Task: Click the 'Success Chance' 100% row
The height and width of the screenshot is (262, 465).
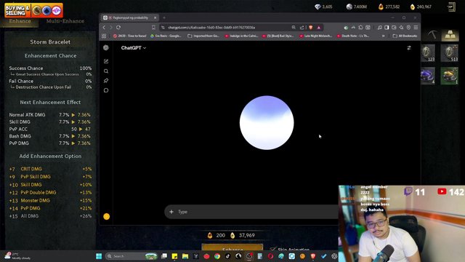Action: (50, 68)
